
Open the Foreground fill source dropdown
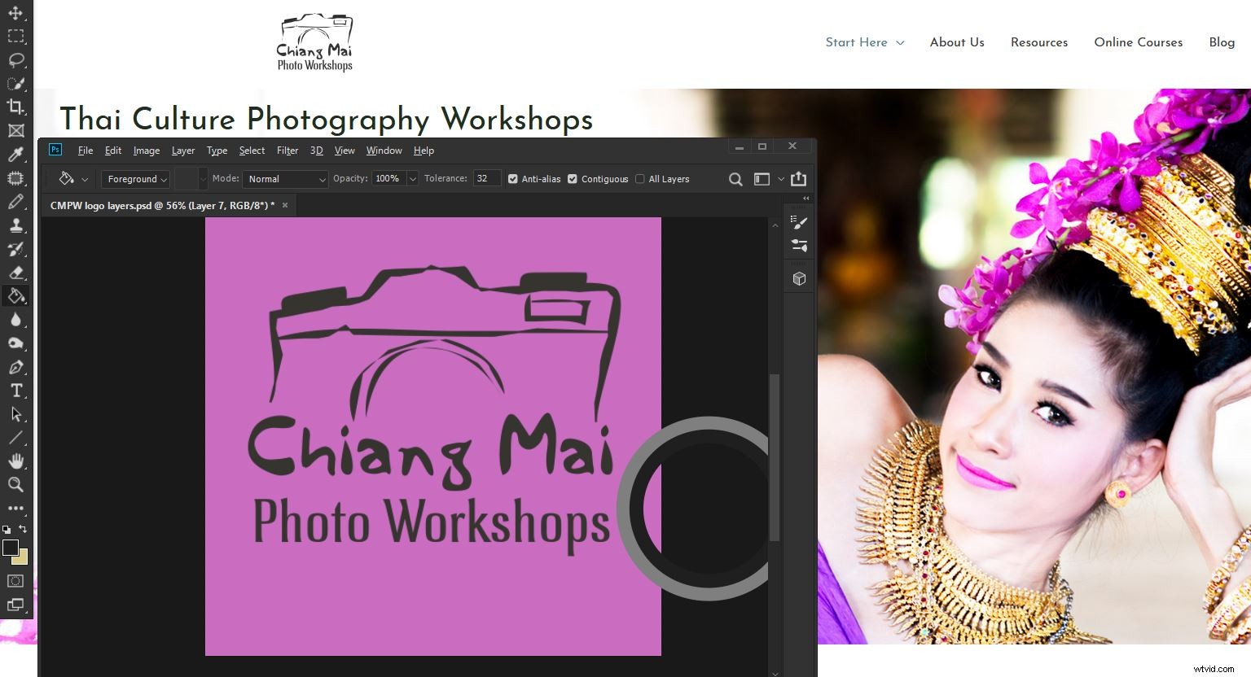[135, 178]
